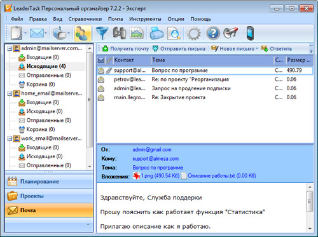Click the new task clipboard icon
The width and height of the screenshot is (318, 237).
coord(17,33)
